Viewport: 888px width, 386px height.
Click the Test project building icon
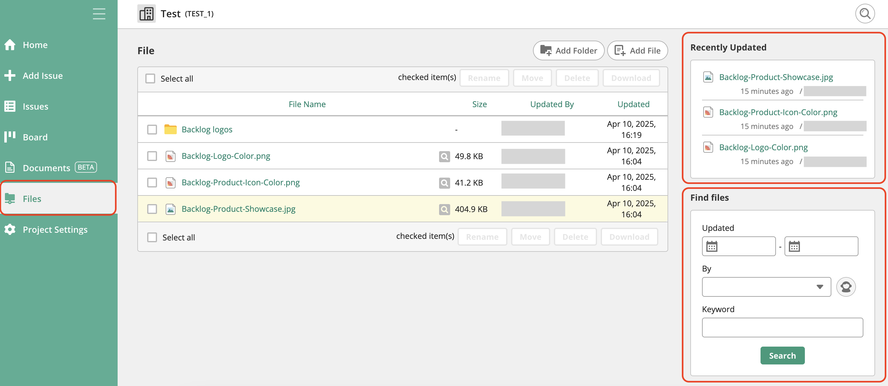pos(147,14)
